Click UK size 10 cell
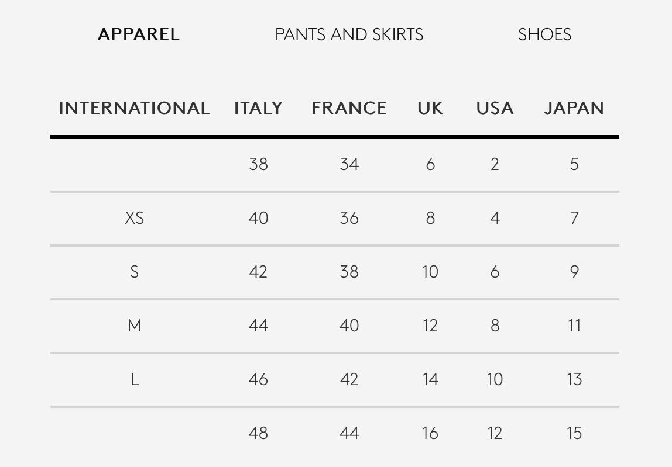Viewport: 672px width, 467px height. tap(430, 272)
